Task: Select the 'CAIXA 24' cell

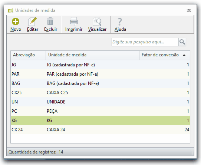Action: (x=92, y=130)
